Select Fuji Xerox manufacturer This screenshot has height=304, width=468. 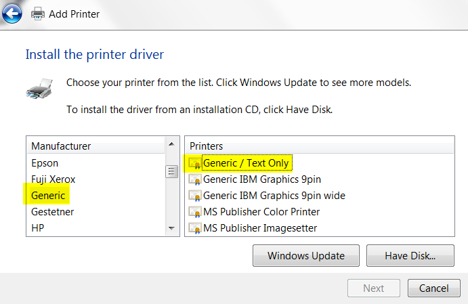tap(54, 179)
